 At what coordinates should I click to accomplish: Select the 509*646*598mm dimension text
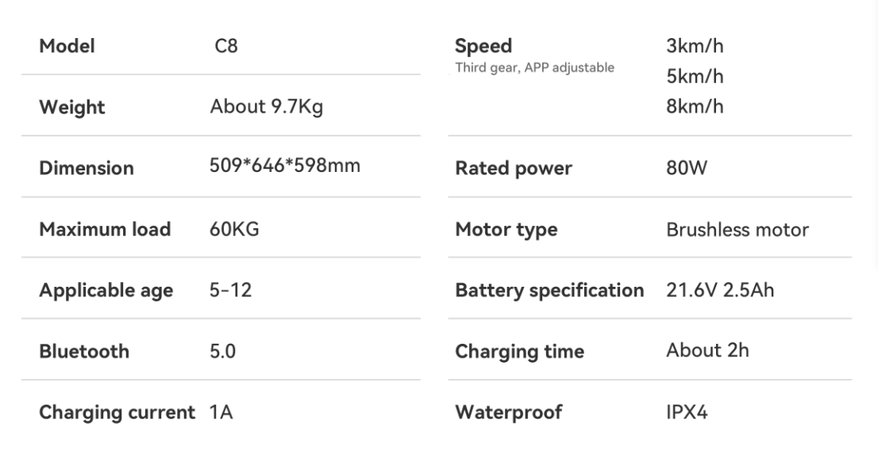pyautogui.click(x=284, y=167)
